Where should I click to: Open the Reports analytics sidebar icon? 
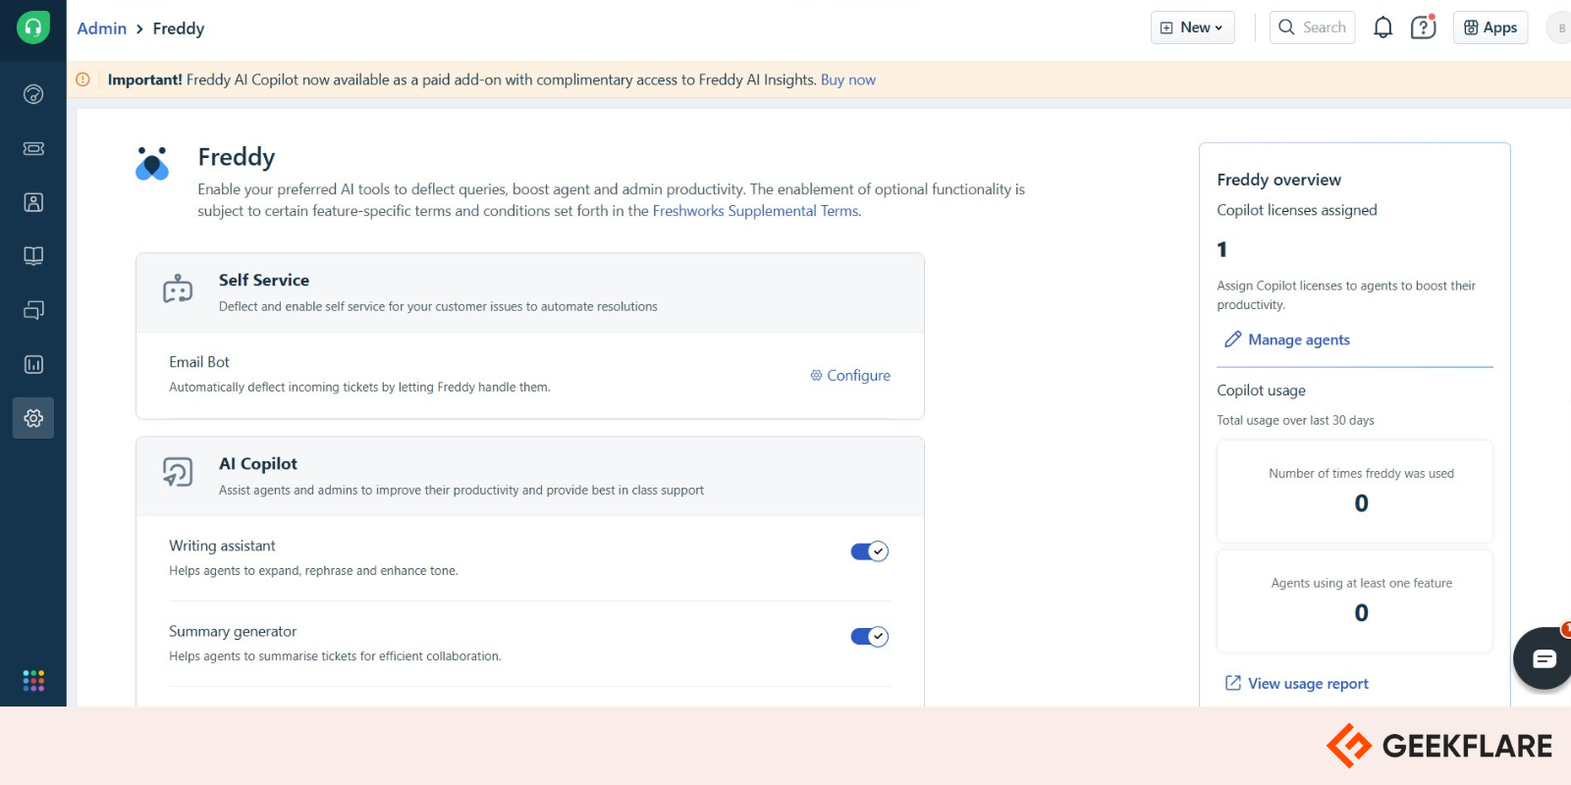pos(33,364)
